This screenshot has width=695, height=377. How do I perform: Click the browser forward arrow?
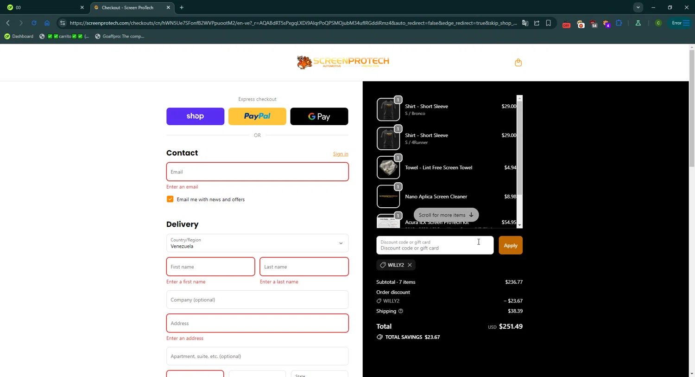[x=21, y=23]
